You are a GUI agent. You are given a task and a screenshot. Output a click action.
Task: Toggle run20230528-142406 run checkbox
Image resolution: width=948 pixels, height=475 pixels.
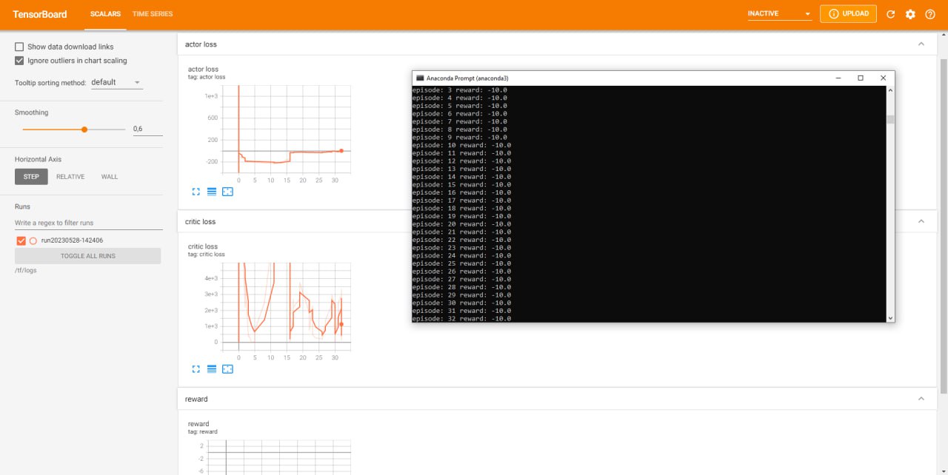21,240
